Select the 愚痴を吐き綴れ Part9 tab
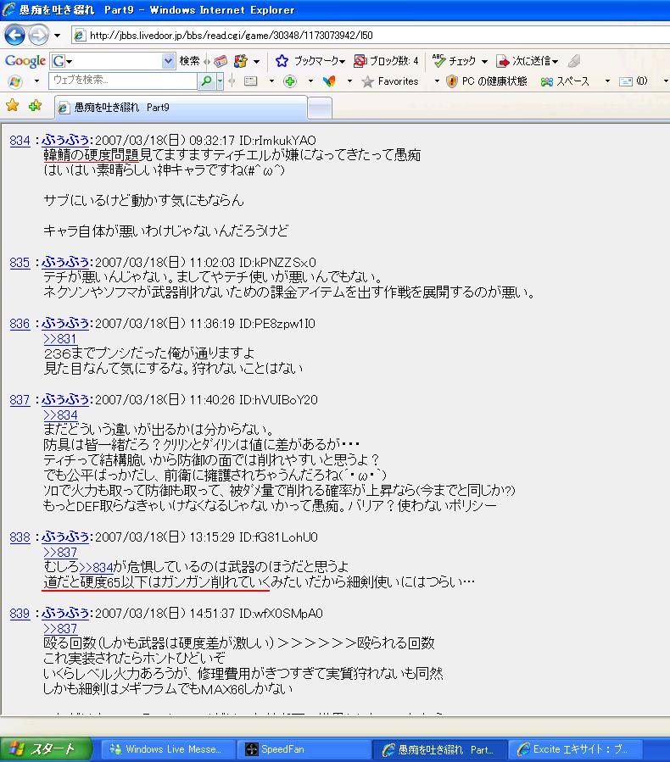The image size is (670, 762). click(x=181, y=108)
